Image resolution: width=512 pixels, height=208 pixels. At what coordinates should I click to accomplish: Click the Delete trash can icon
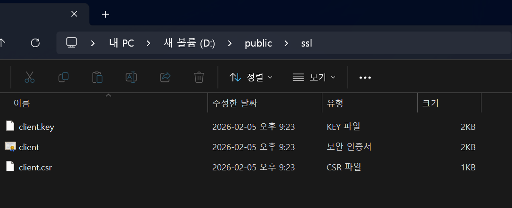click(199, 77)
